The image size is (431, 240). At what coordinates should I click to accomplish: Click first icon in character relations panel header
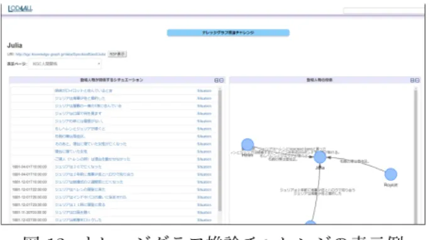pyautogui.click(x=412, y=80)
